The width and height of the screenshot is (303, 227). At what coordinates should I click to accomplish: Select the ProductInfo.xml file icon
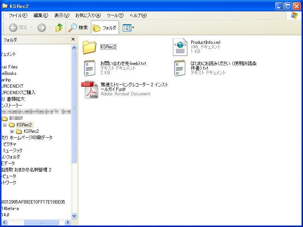tap(180, 47)
